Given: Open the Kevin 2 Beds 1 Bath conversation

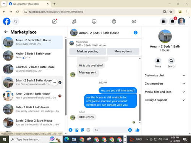Looking at the screenshot, I should tap(32, 56).
